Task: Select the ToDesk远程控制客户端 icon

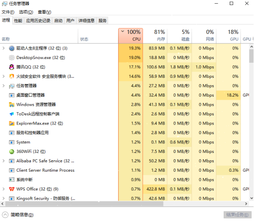Action: click(11, 114)
